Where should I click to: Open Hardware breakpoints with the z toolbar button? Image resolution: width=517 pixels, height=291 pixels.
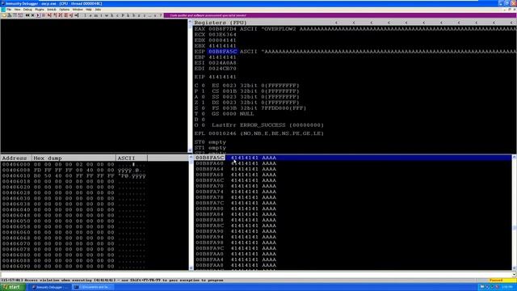pos(139,15)
